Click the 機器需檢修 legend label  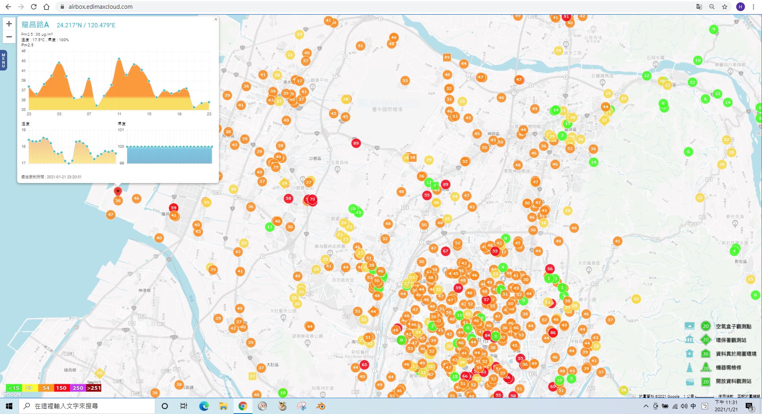coord(728,367)
